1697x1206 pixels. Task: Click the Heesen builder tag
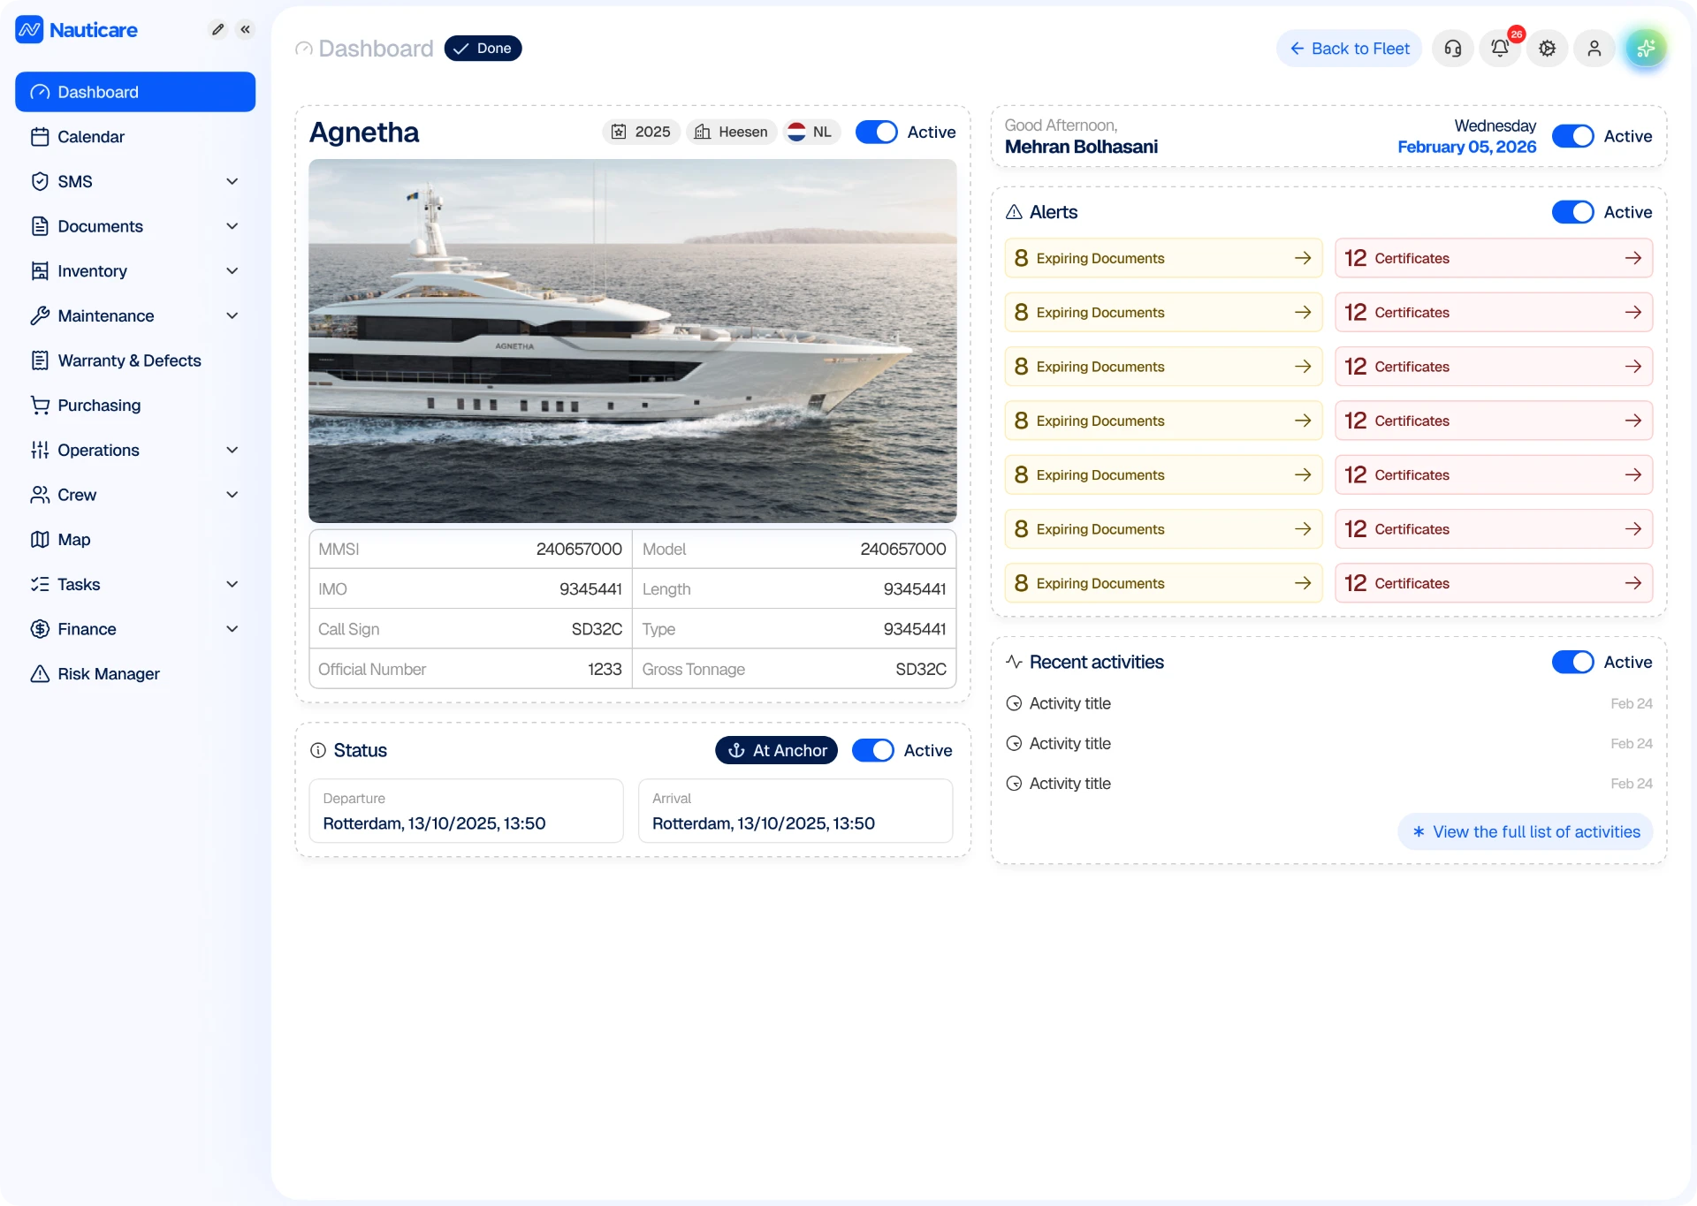(x=731, y=132)
